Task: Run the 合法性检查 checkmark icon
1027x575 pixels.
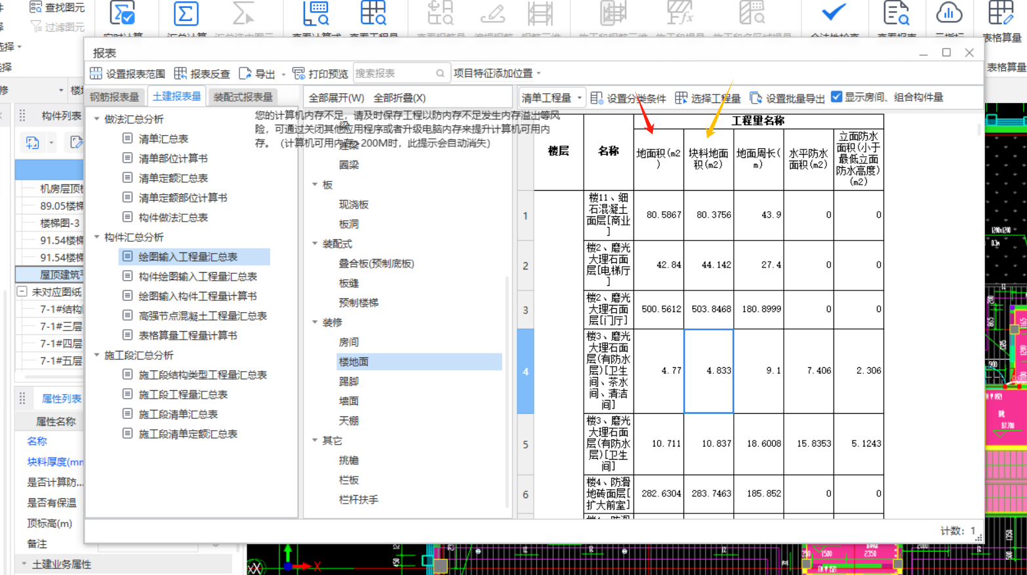Action: 834,12
